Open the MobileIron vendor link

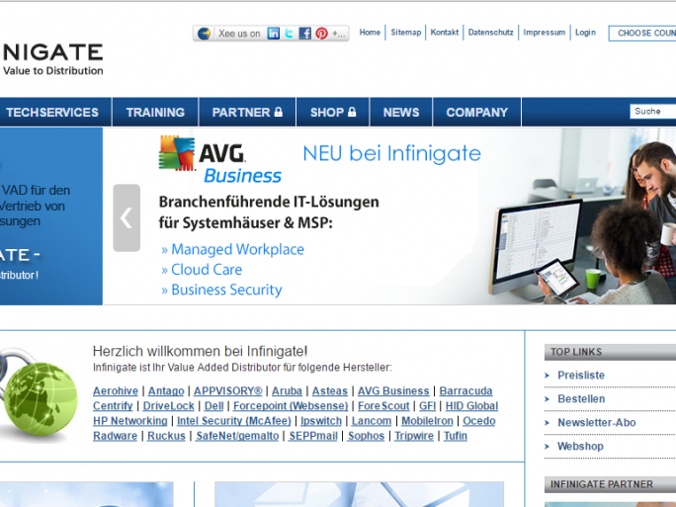427,421
